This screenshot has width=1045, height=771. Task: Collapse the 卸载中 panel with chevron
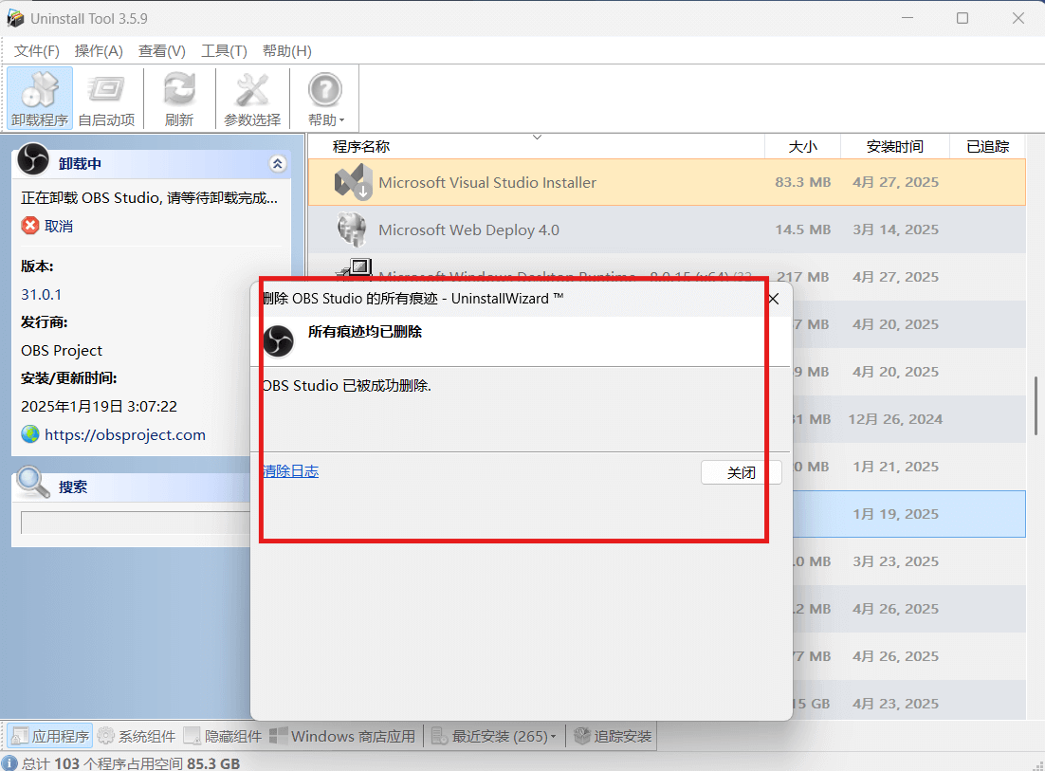pos(278,164)
